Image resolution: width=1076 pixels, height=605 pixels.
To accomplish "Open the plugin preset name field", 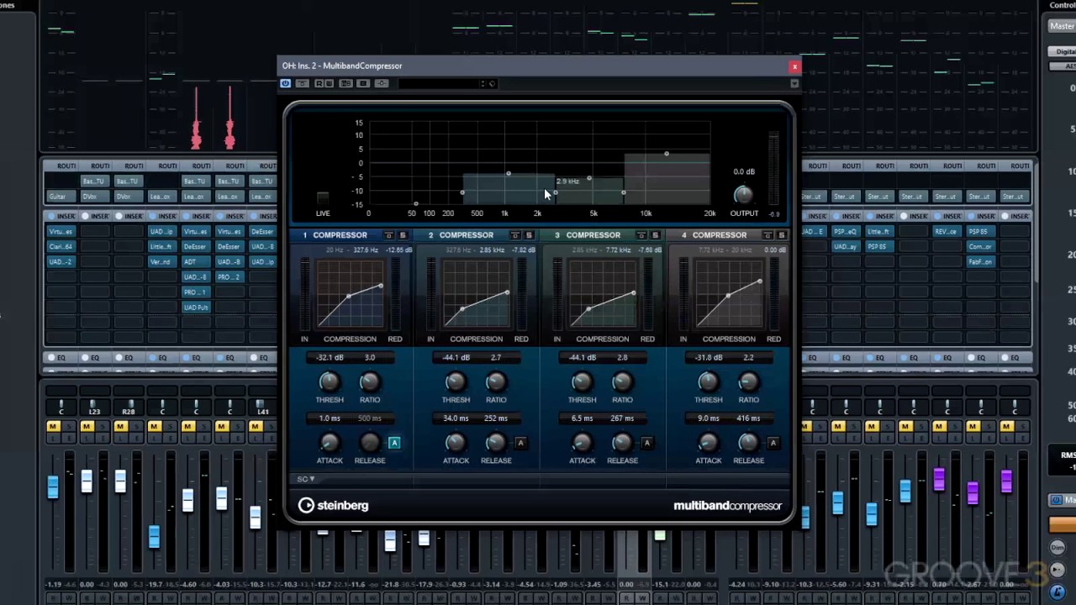I will click(x=438, y=83).
